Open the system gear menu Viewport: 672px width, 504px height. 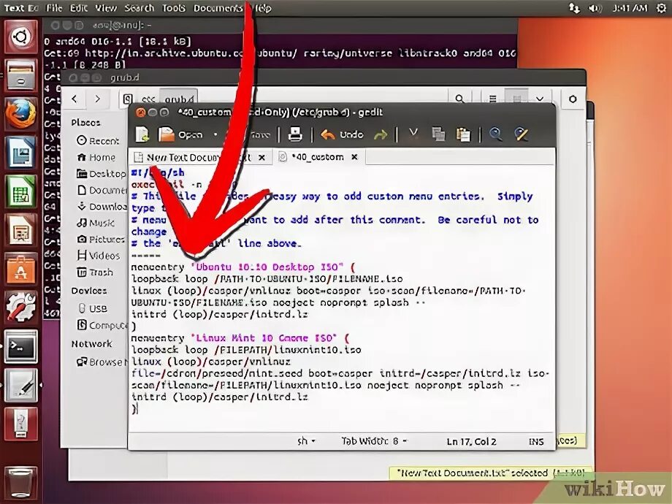pyautogui.click(x=661, y=8)
